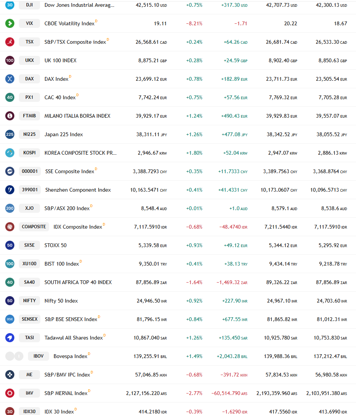Click the Nifty 50 logo icon
This screenshot has width=356, height=415.
tap(10, 301)
